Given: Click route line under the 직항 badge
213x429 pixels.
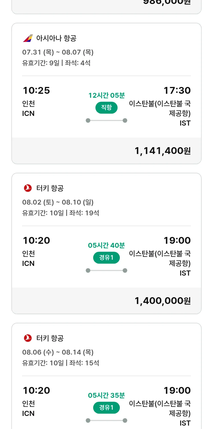Looking at the screenshot, I should (x=106, y=120).
